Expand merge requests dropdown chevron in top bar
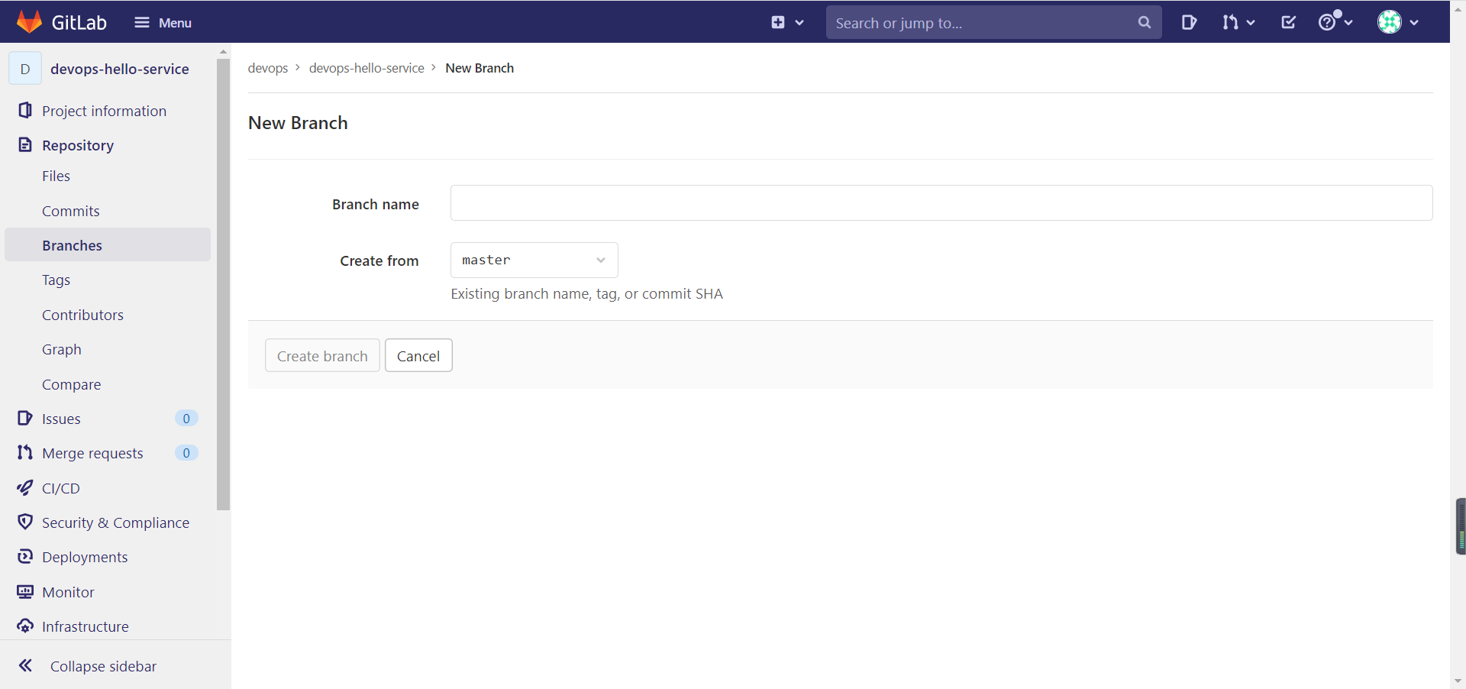 1250,23
